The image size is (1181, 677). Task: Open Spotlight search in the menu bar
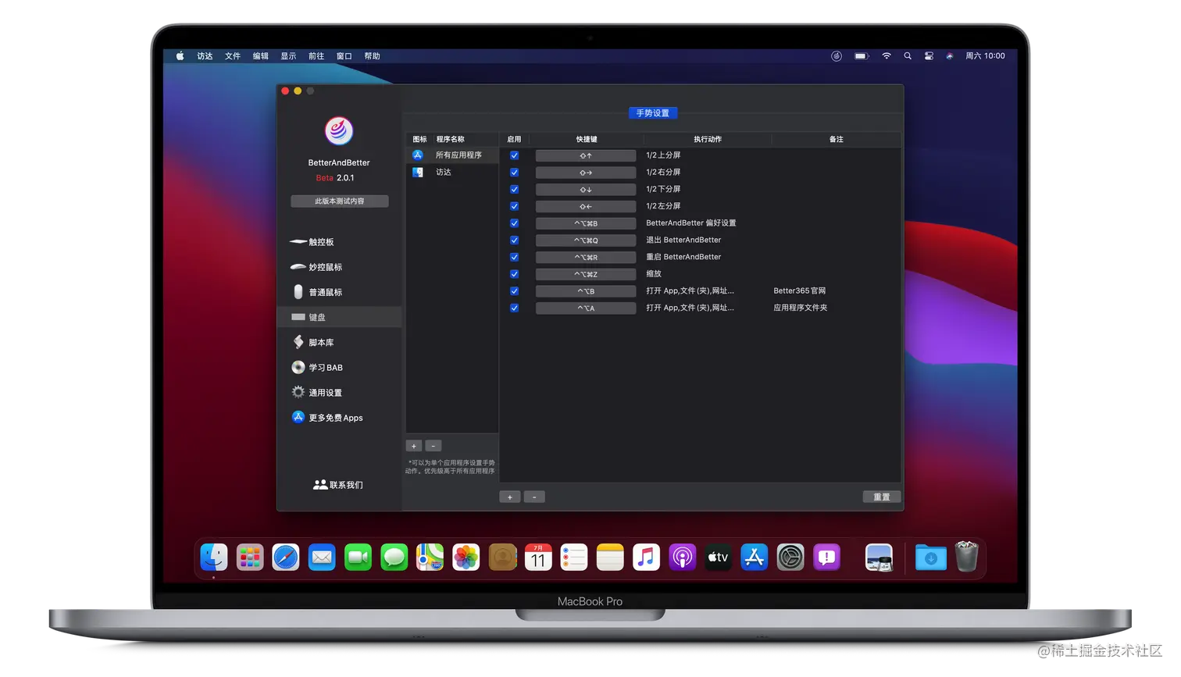[908, 56]
